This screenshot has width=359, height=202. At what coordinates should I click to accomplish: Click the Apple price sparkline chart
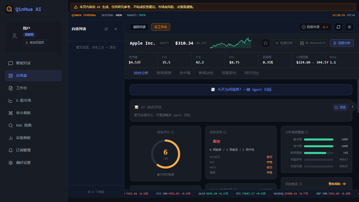click(x=231, y=43)
